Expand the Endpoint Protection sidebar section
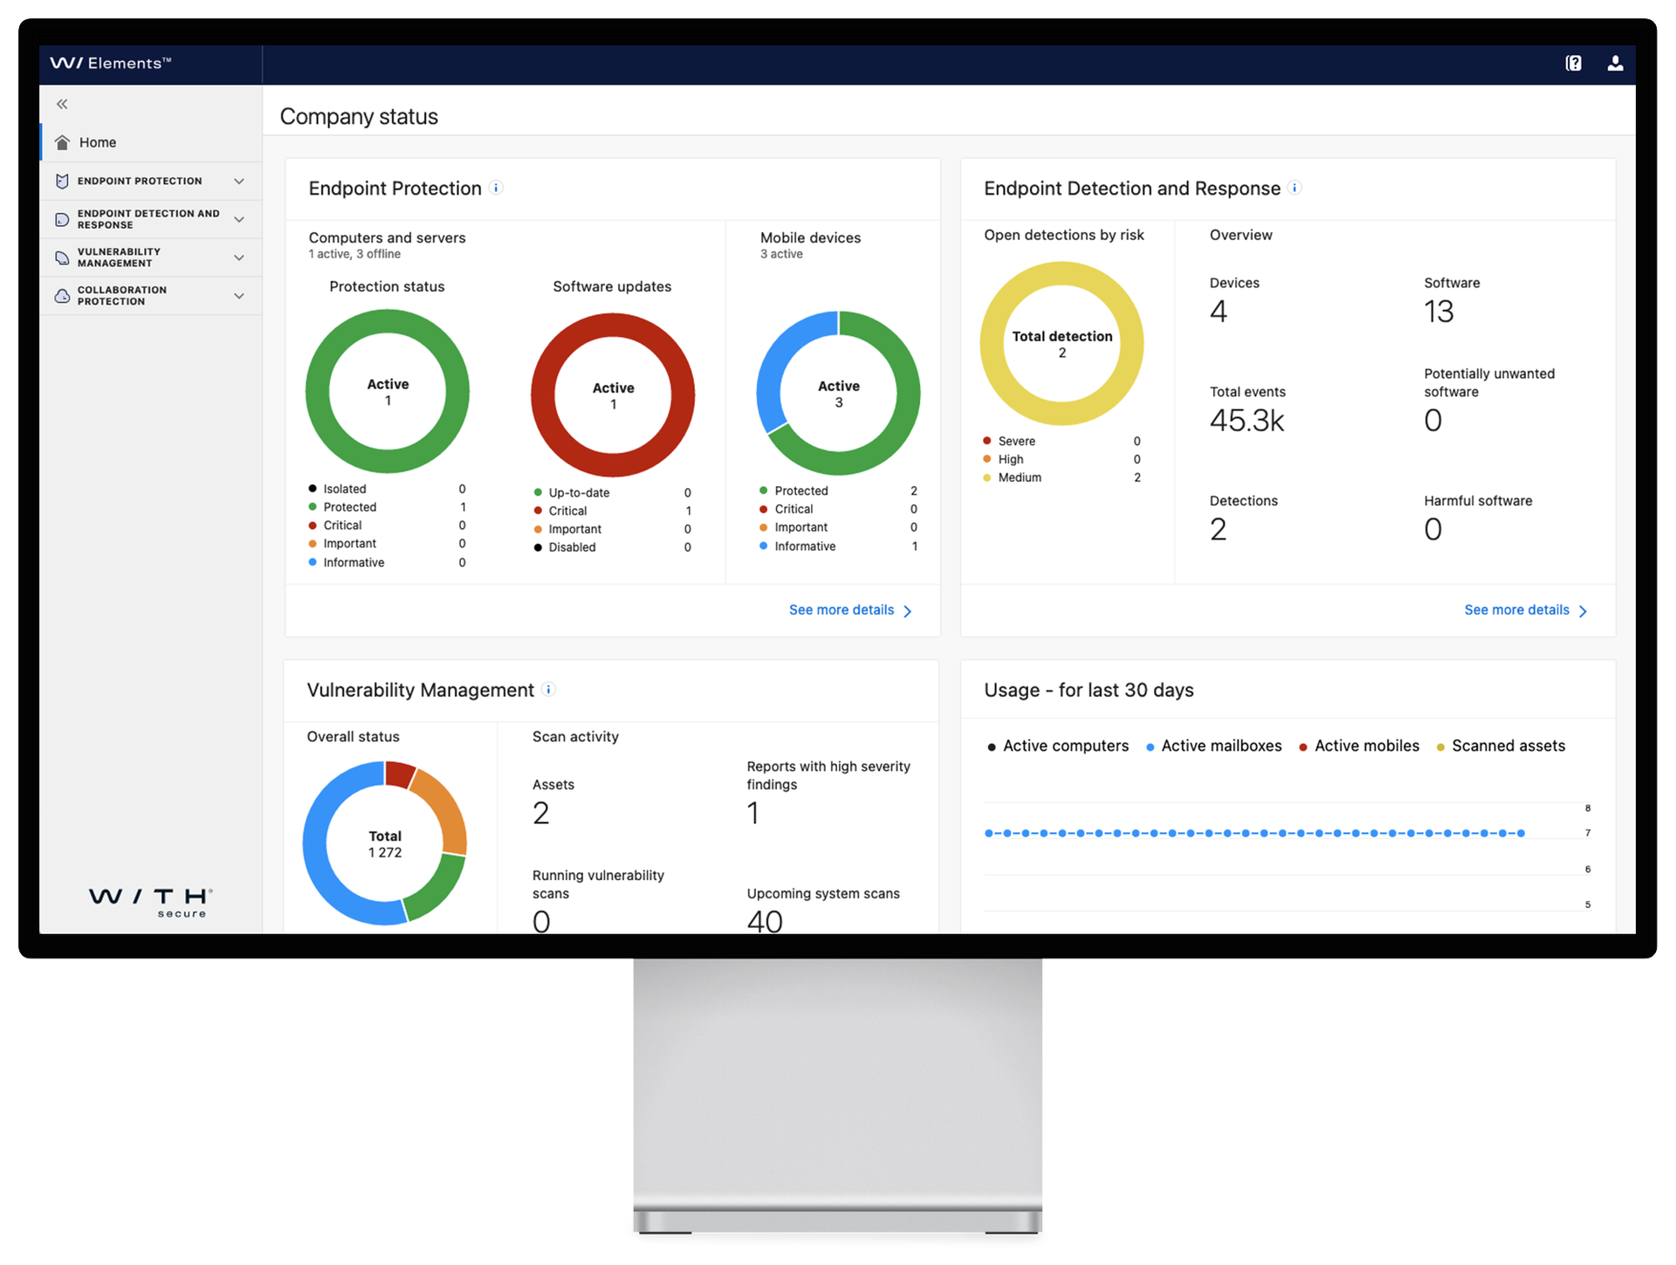The width and height of the screenshot is (1676, 1265). [239, 181]
